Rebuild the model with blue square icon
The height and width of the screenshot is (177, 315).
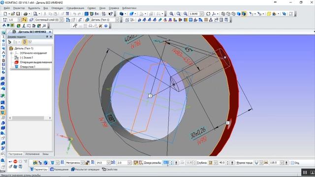point(87,14)
